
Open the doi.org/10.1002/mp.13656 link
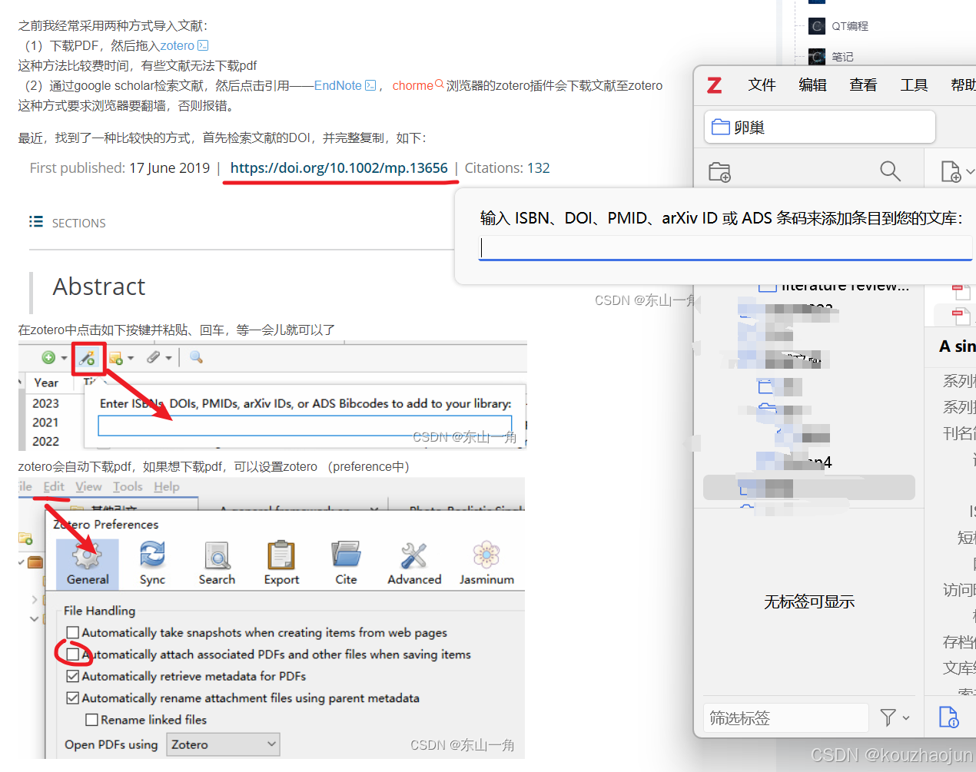coord(339,167)
